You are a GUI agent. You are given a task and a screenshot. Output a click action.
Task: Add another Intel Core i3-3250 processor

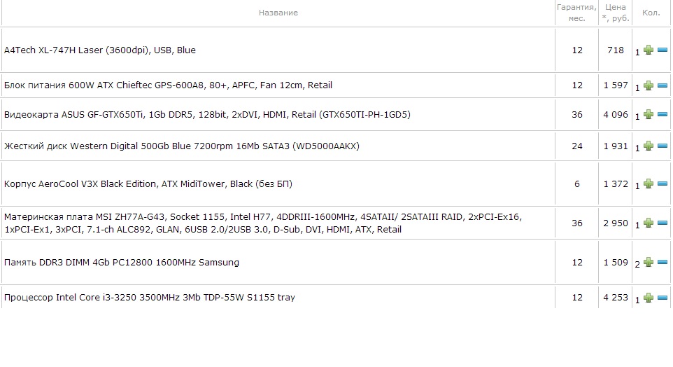[649, 298]
